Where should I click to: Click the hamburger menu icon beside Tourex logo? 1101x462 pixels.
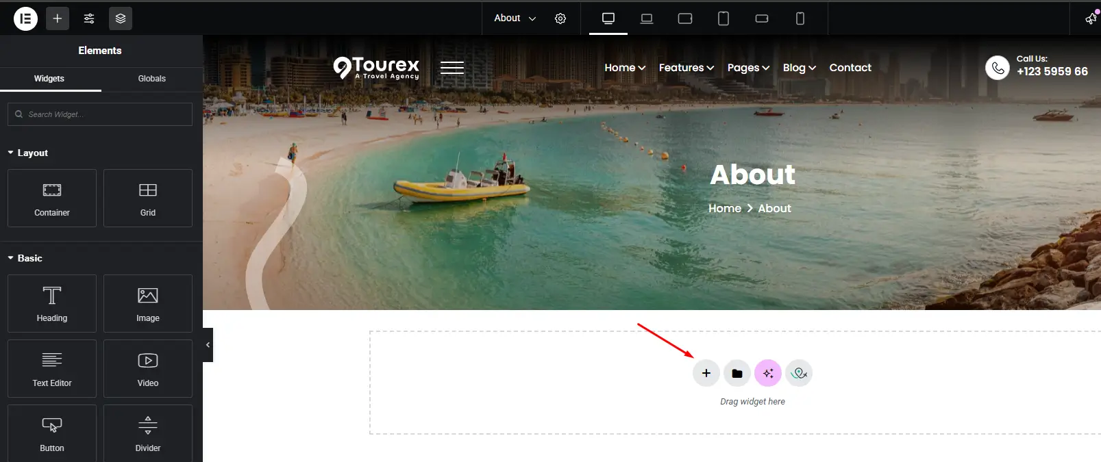click(452, 68)
